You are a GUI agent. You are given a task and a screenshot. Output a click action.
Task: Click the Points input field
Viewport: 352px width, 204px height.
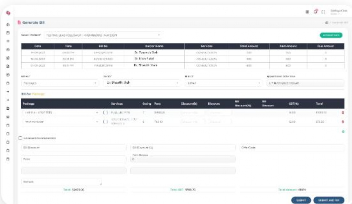coord(74,159)
